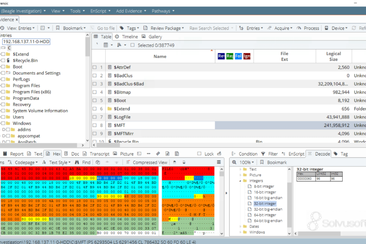Open the Bookmark dropdown arrow
366x244 pixels.
point(85,28)
